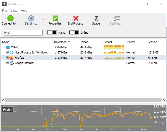Click inside the Find search field
Viewport: 167px width, 132px height.
click(x=23, y=33)
